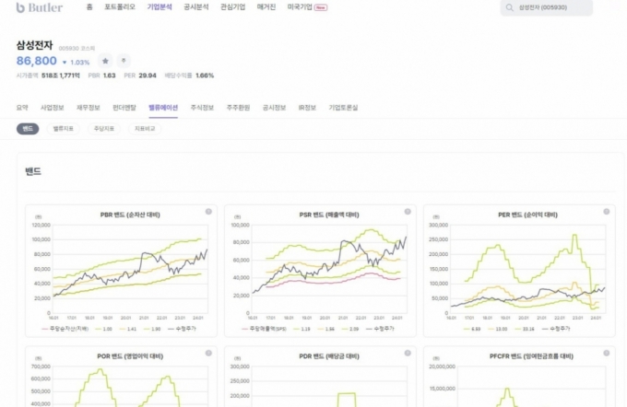Open info icon on PER 밴드 chart
The height and width of the screenshot is (407, 627).
pos(607,212)
